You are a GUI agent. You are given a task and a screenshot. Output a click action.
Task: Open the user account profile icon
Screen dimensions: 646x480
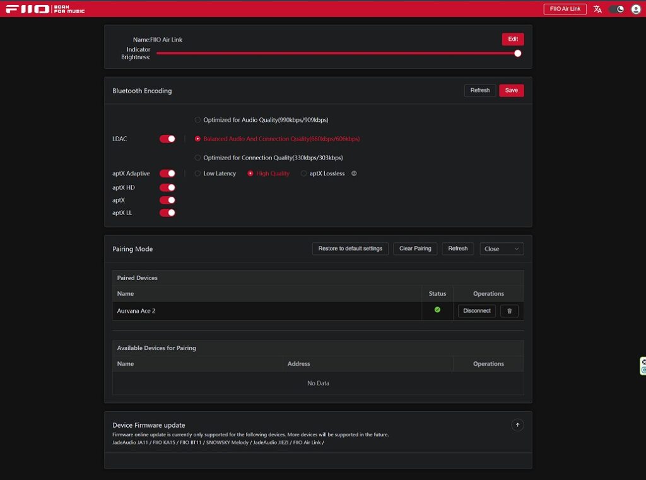click(636, 9)
